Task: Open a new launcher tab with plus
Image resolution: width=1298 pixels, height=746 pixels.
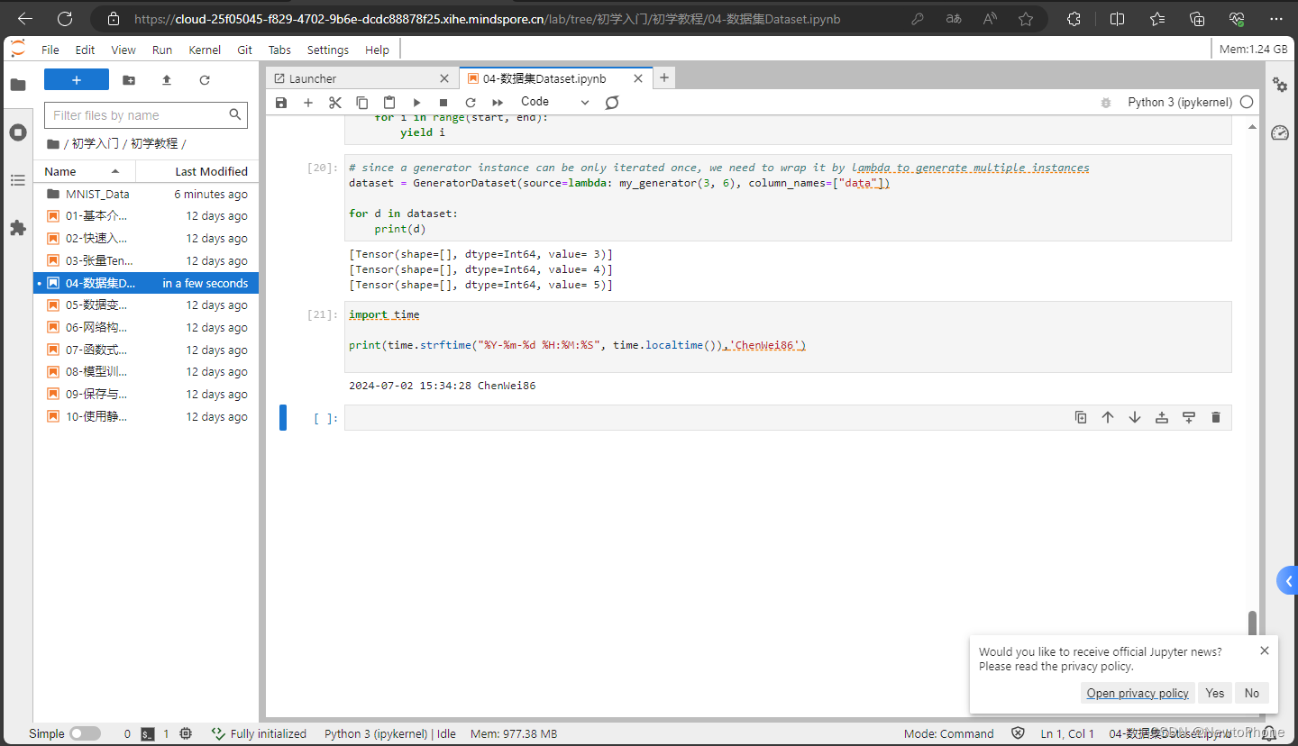Action: pyautogui.click(x=664, y=78)
